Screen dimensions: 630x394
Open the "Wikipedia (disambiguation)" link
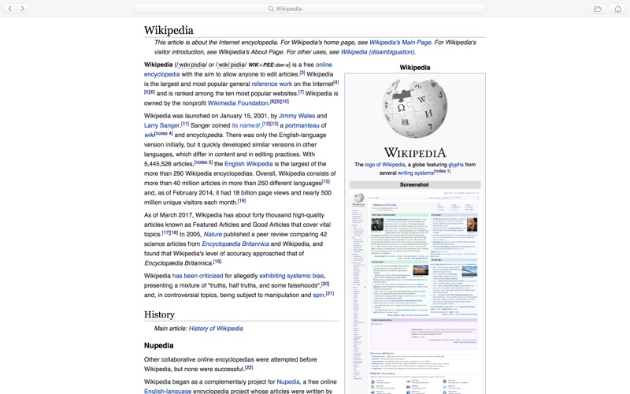click(377, 52)
